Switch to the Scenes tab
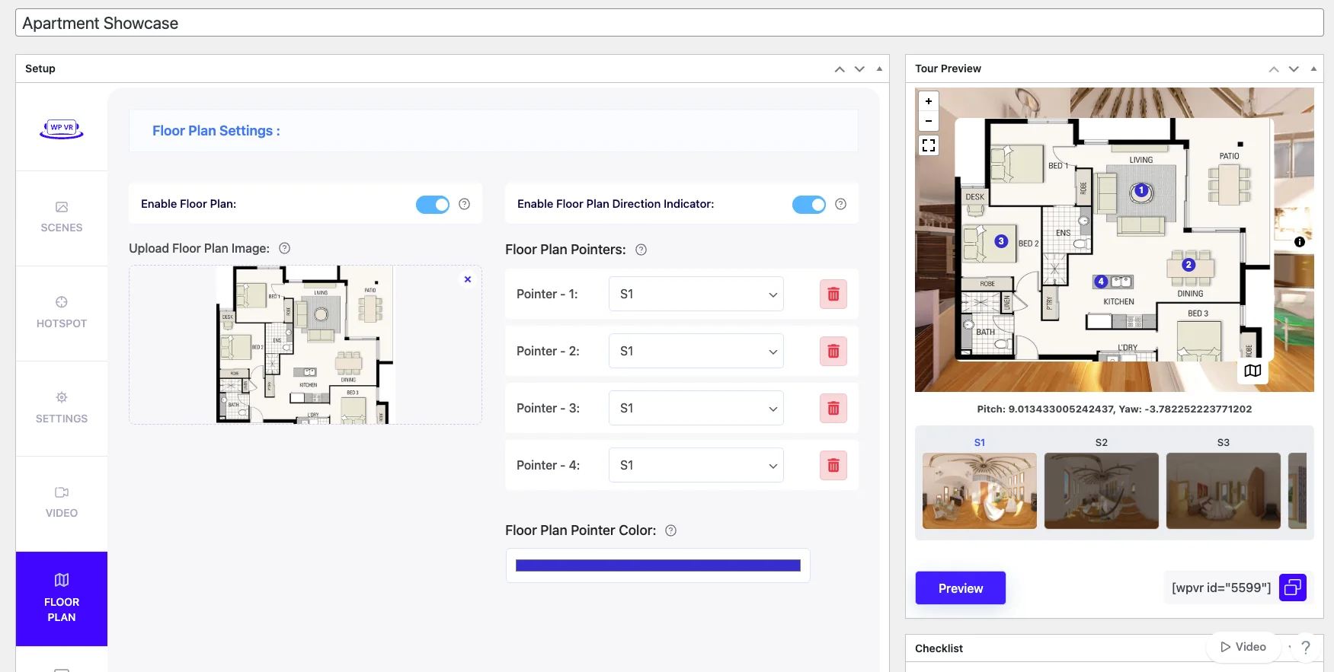 [62, 218]
